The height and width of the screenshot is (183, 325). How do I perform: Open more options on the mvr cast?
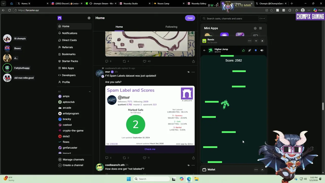tap(193, 72)
